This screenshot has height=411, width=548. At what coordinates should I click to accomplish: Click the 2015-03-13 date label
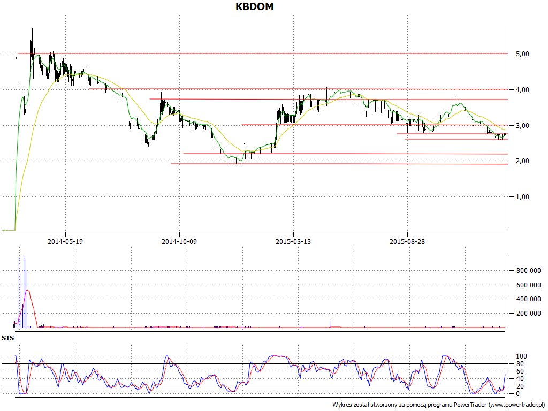(293, 241)
